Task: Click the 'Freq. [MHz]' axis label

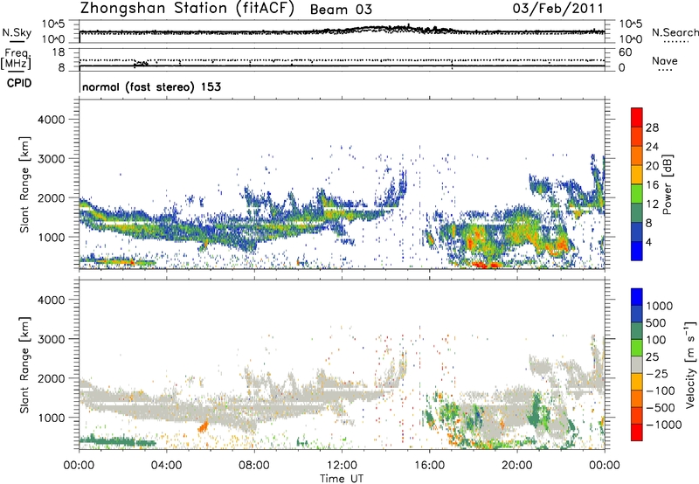Action: [16, 59]
